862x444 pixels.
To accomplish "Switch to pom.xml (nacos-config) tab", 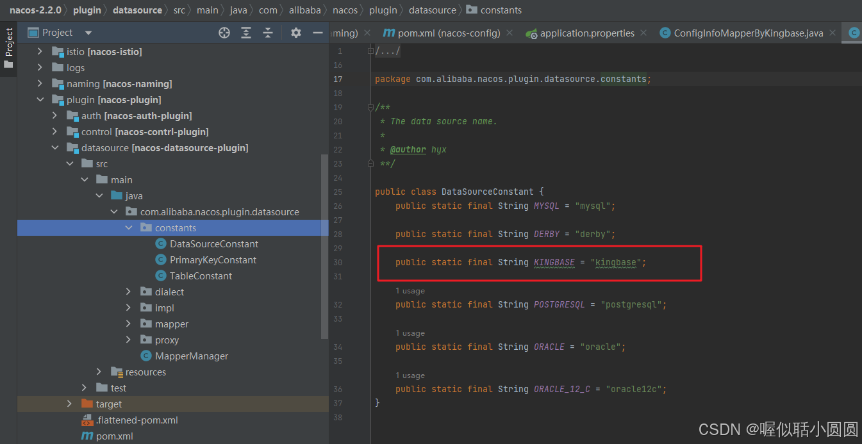I will [x=449, y=33].
